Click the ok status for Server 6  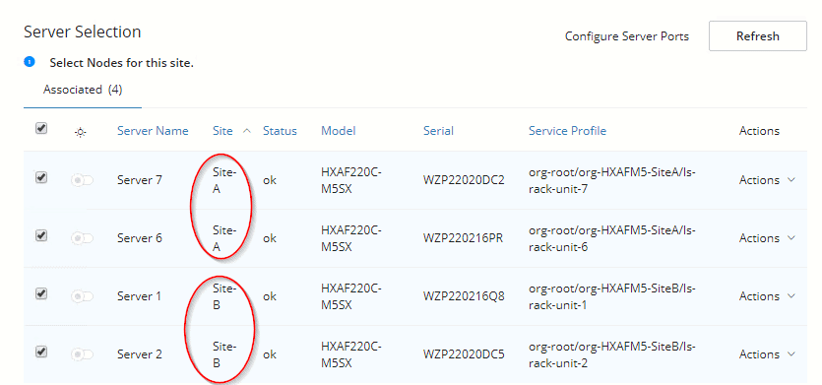tap(270, 238)
